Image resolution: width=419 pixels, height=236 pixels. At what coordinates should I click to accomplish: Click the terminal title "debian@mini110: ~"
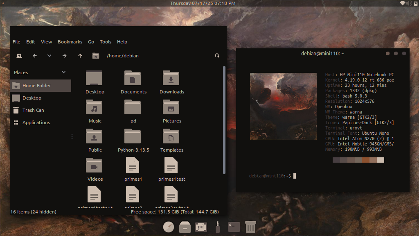click(x=322, y=54)
